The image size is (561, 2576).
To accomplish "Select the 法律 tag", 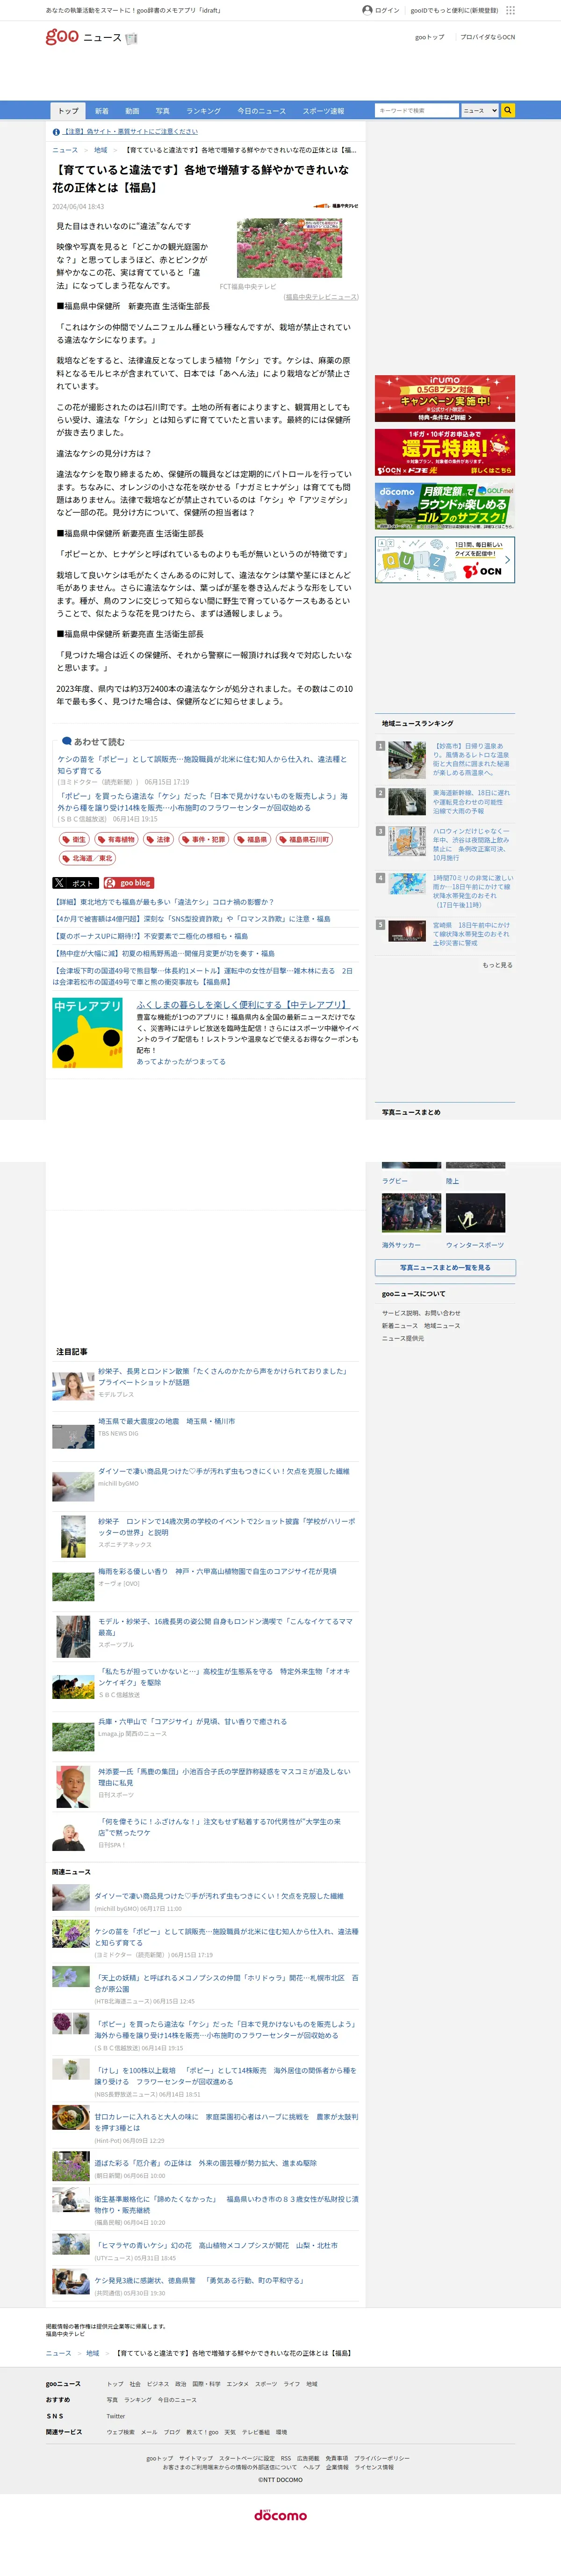I will (158, 839).
